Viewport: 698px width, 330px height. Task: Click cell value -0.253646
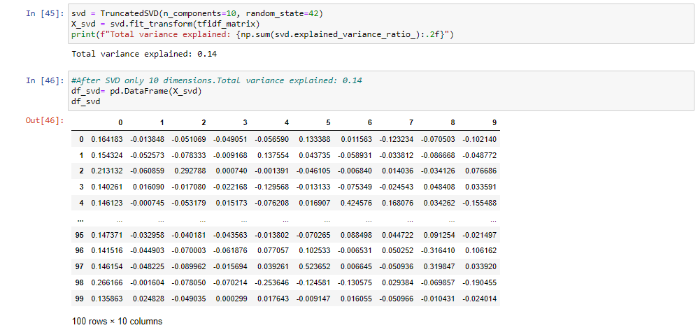point(271,283)
